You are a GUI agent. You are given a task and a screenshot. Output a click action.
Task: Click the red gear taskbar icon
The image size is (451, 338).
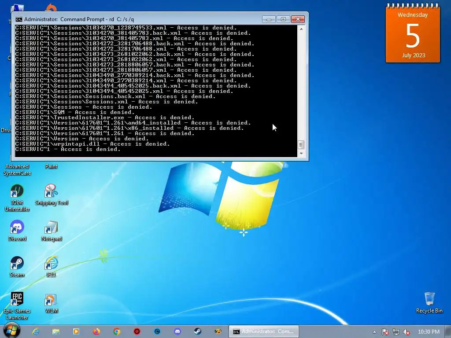tap(137, 331)
